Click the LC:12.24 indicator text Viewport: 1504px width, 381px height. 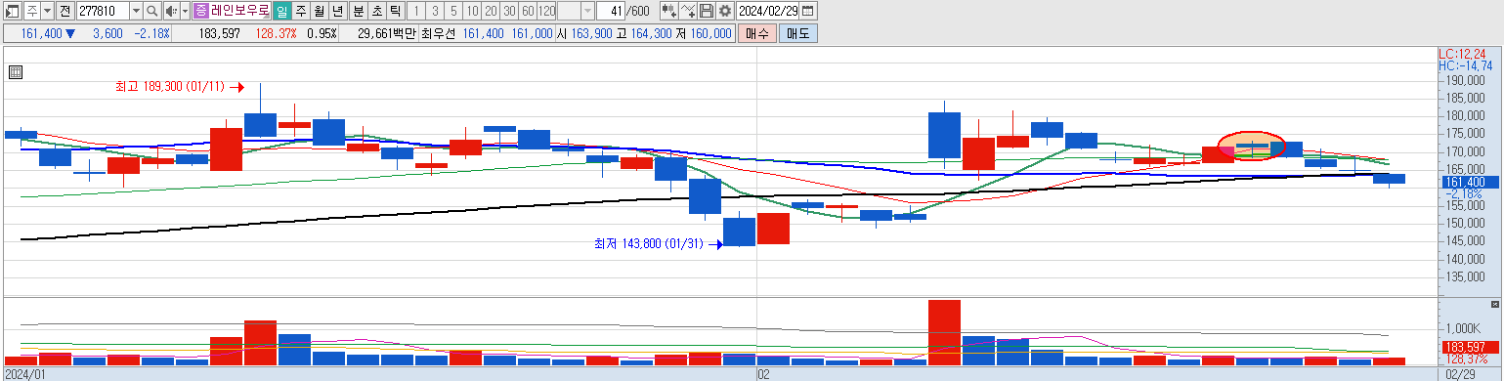tap(1462, 54)
